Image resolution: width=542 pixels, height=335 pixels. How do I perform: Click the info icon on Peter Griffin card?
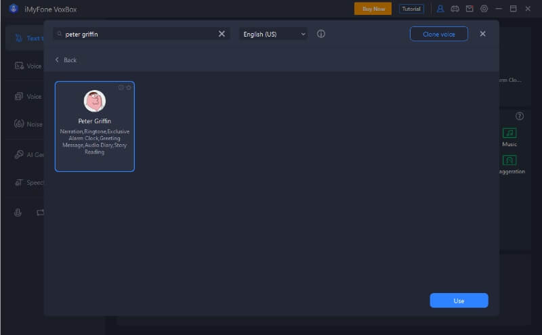tap(121, 87)
